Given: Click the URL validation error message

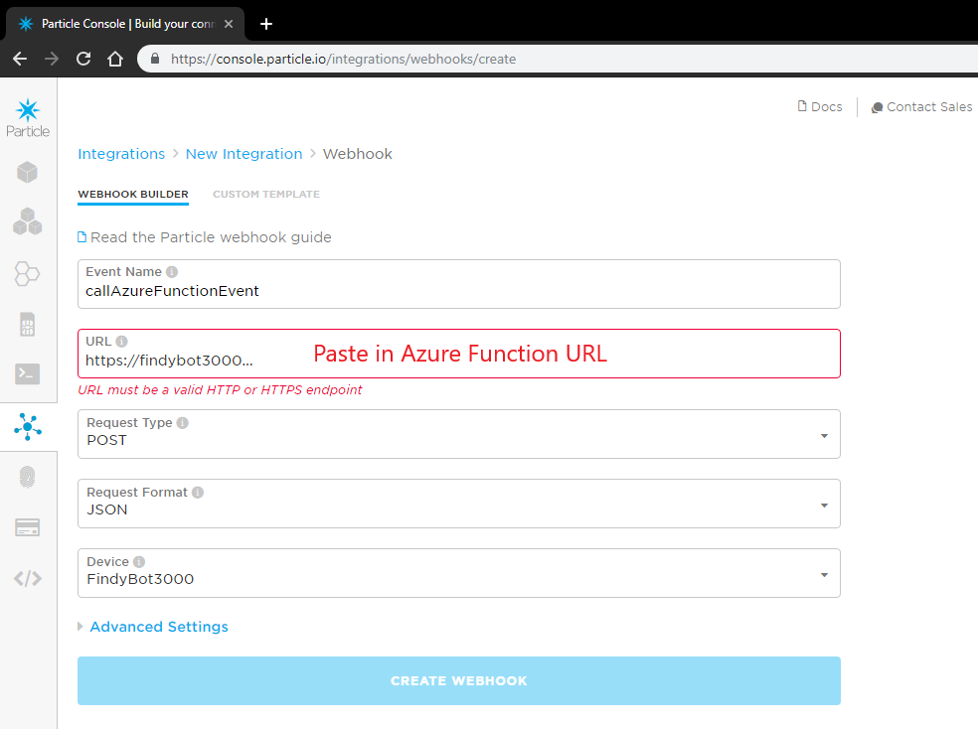Looking at the screenshot, I should coord(221,390).
